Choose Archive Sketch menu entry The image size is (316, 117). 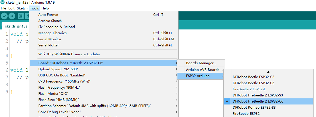point(104,21)
